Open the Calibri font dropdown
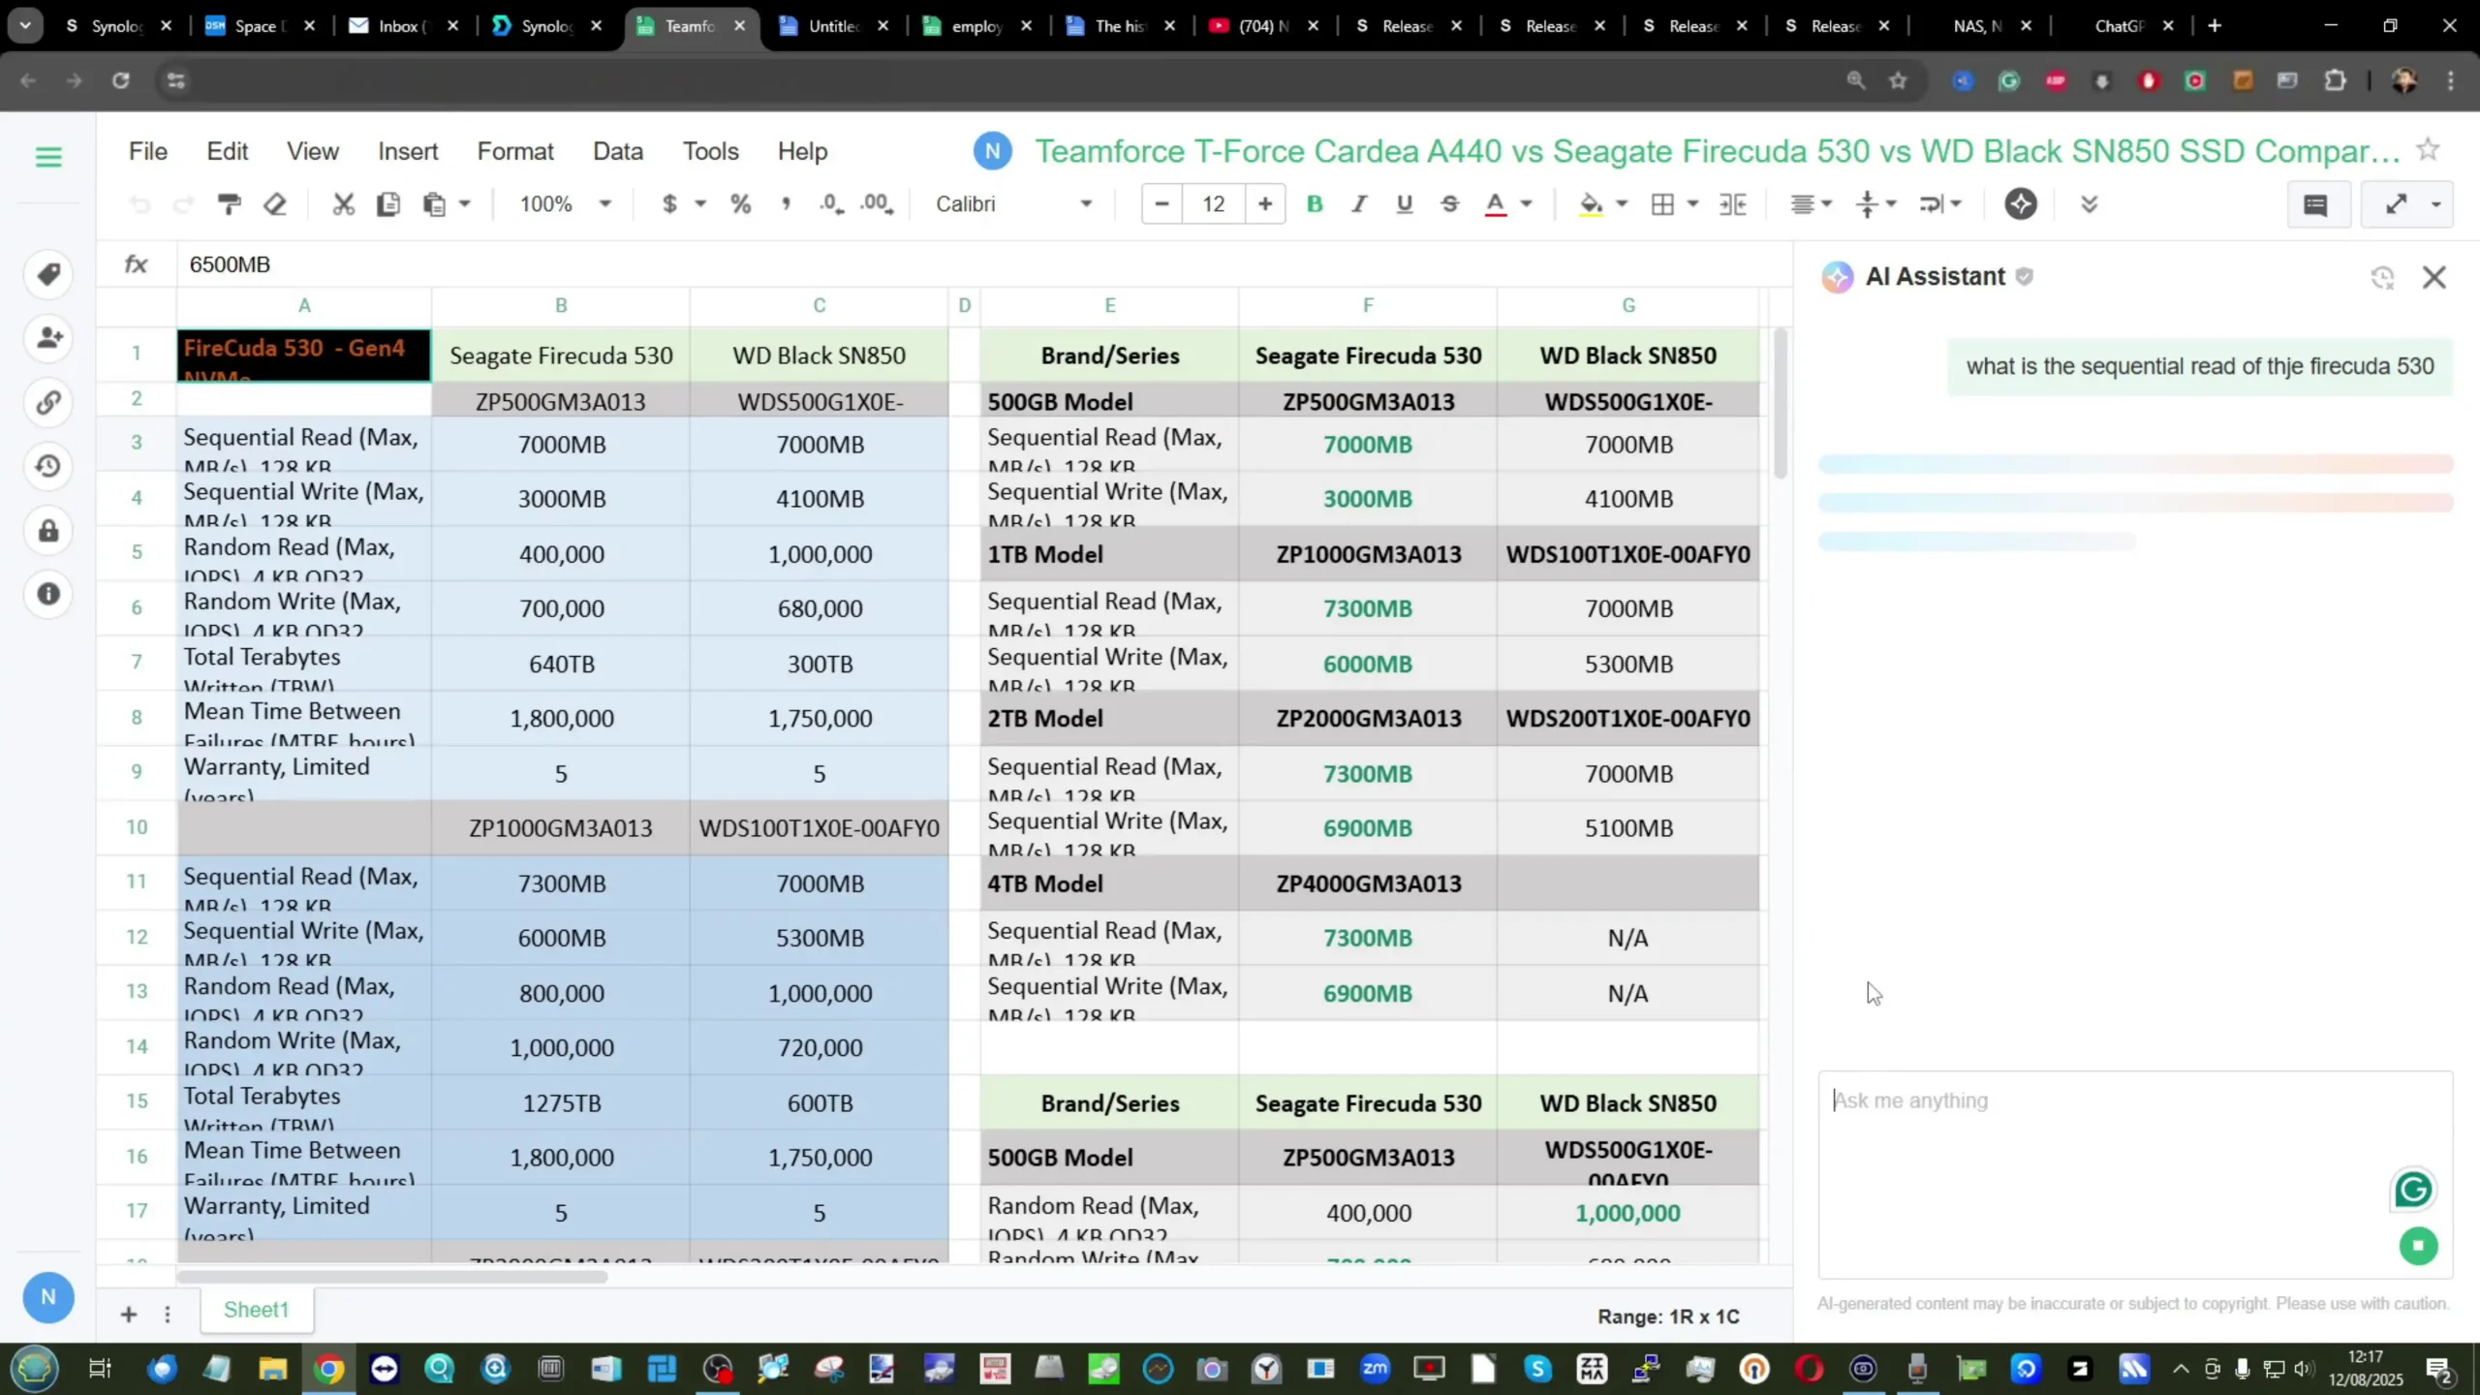The height and width of the screenshot is (1395, 2480). point(1013,204)
